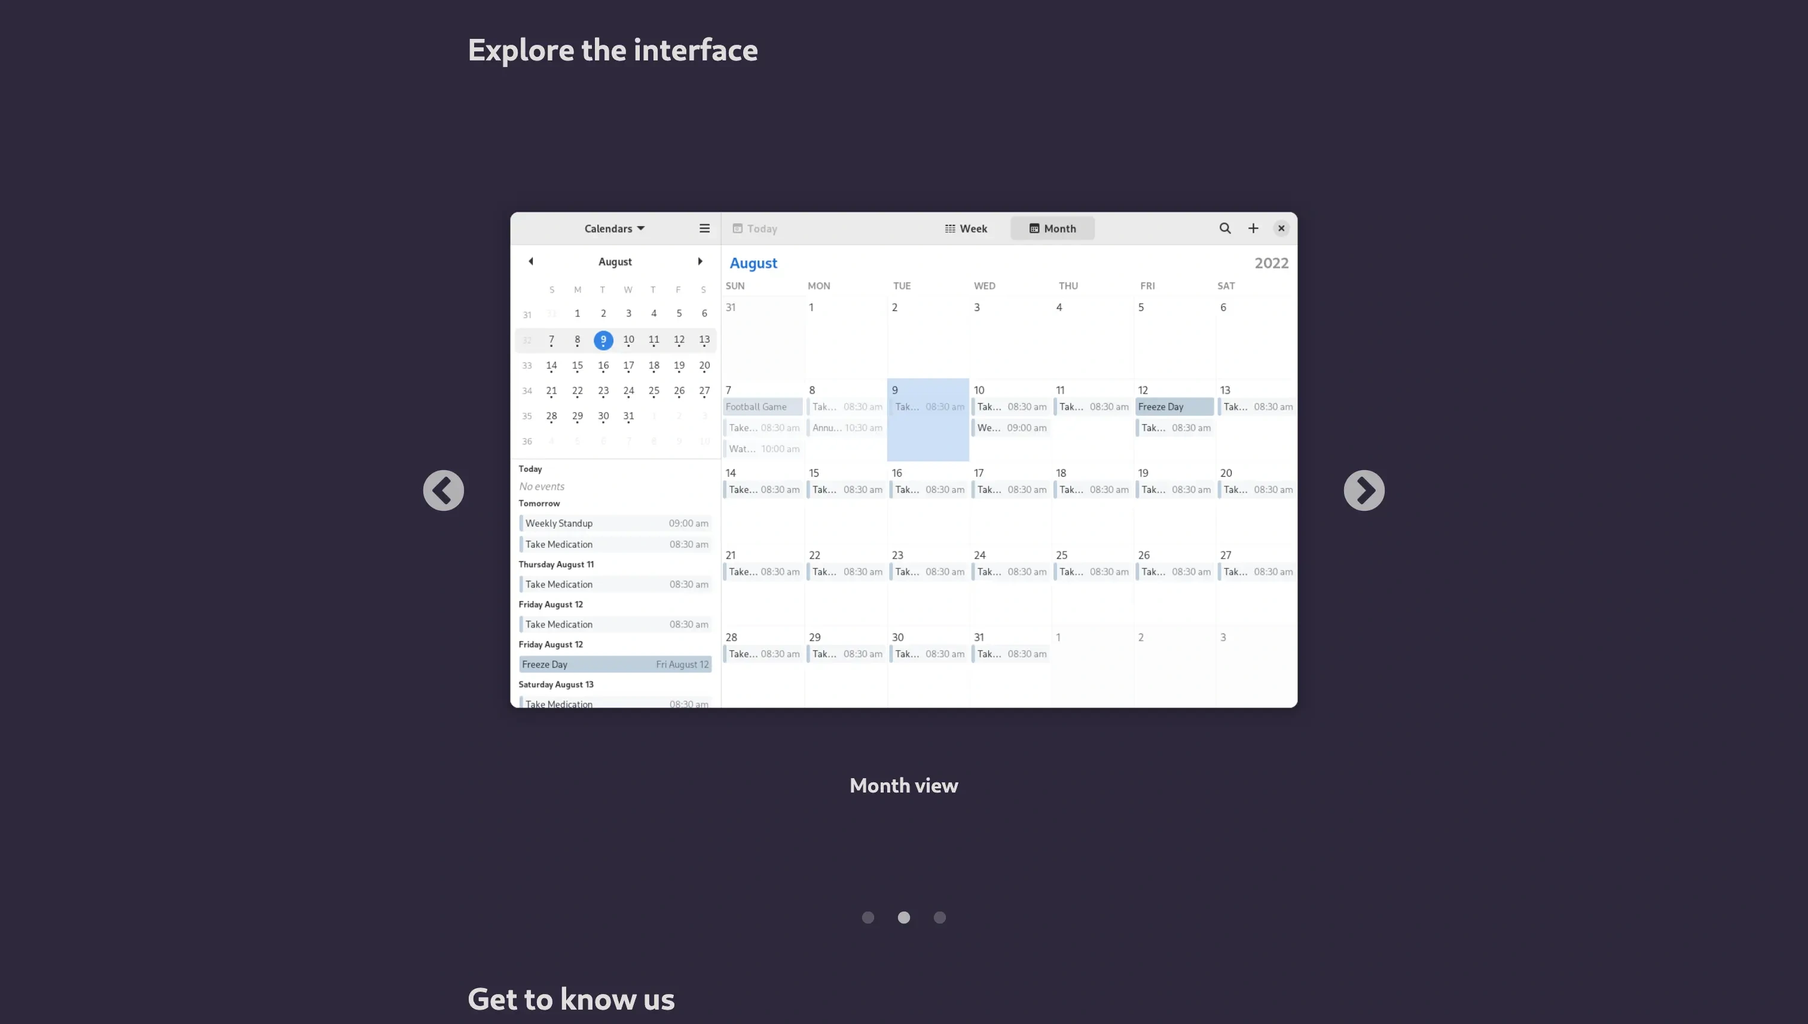This screenshot has width=1808, height=1024.
Task: Click the Week view grid icon
Action: pyautogui.click(x=950, y=228)
